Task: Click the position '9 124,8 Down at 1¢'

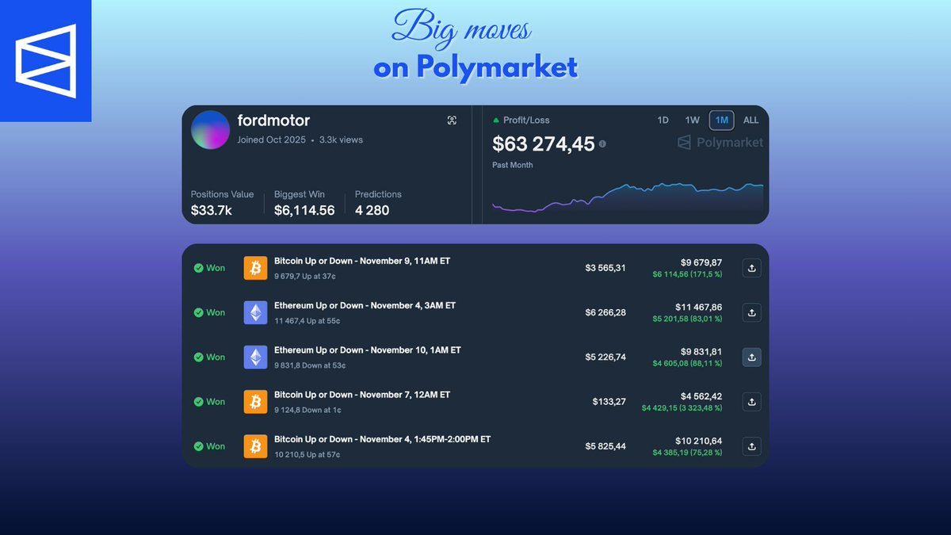Action: tap(308, 411)
